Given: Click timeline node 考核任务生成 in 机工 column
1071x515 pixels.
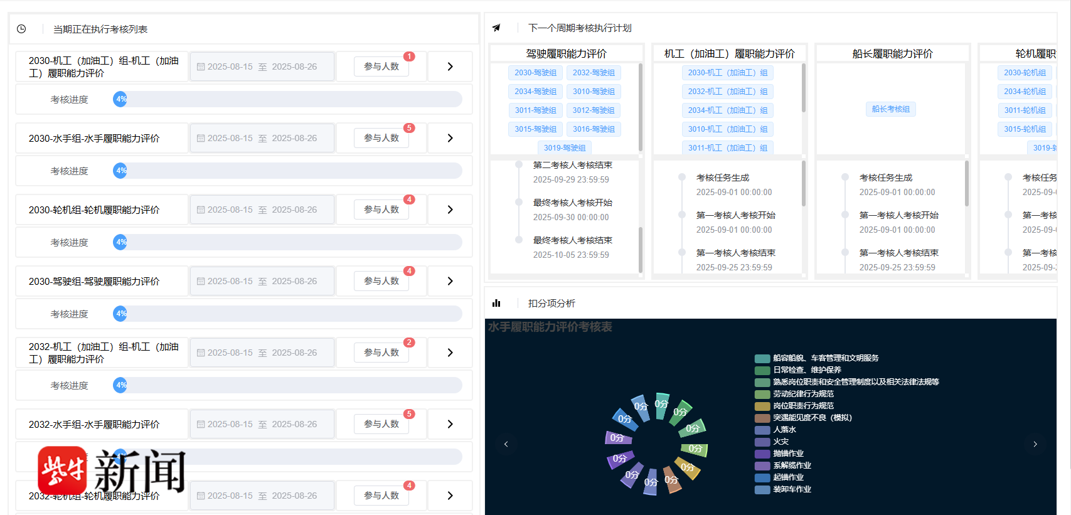Looking at the screenshot, I should coord(682,177).
